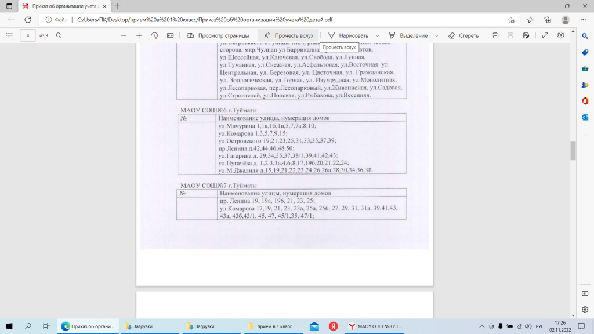
Task: Add this page to favorites
Action: (511, 20)
